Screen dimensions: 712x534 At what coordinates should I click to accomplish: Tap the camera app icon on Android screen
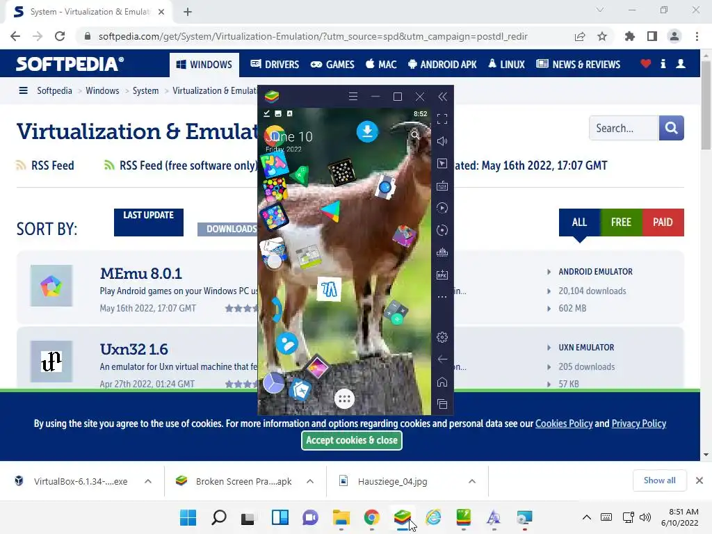click(385, 186)
